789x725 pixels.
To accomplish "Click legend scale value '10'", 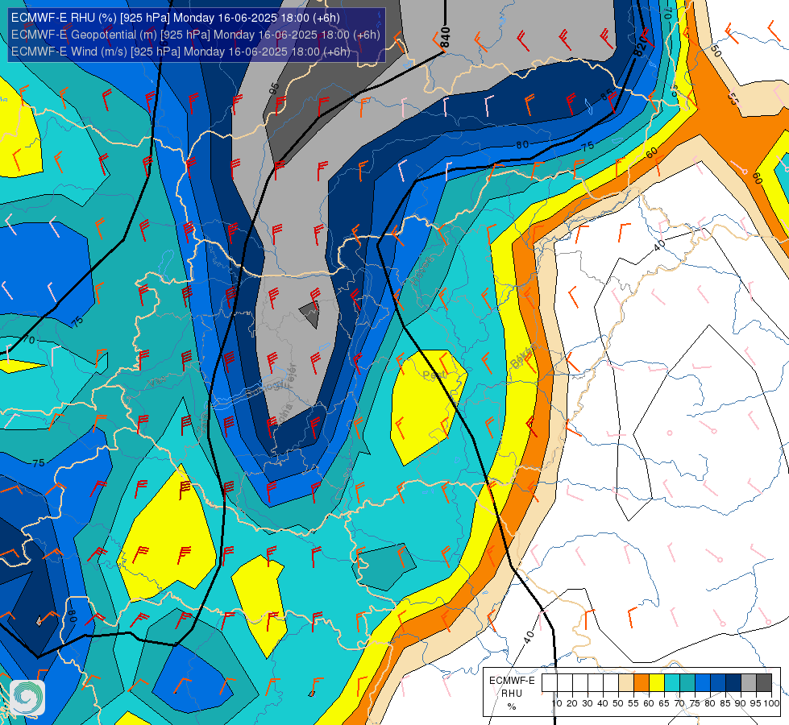I will [557, 703].
